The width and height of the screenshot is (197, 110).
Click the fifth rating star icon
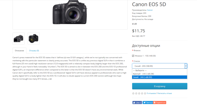(x=145, y=93)
